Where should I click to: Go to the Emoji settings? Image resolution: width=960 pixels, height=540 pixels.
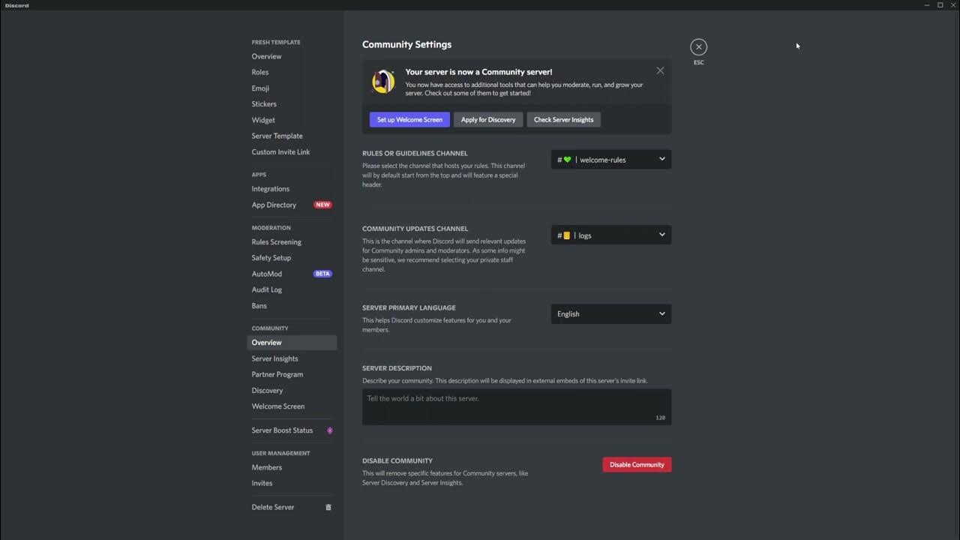click(292, 88)
